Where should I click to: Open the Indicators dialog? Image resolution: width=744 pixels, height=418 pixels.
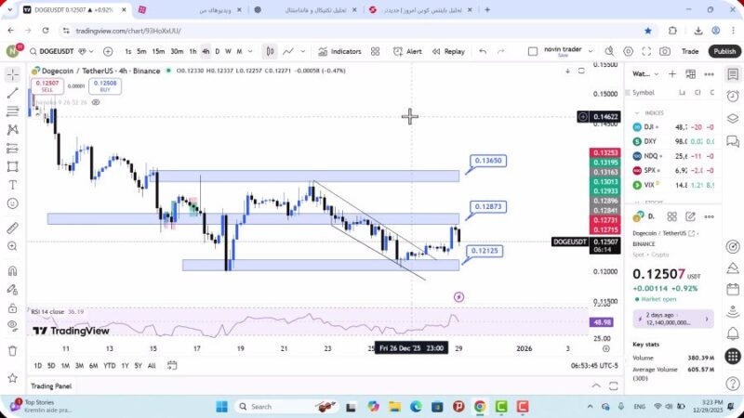click(x=339, y=51)
